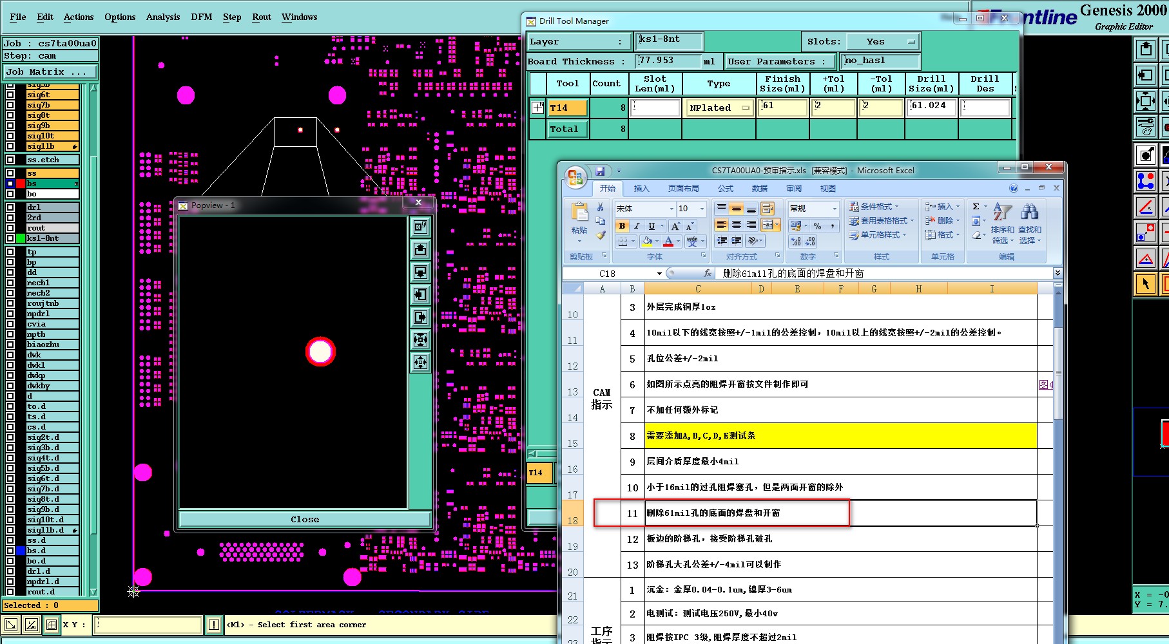Click the pan right icon in Popview
Viewport: 1169px width, 644px height.
pyautogui.click(x=421, y=317)
